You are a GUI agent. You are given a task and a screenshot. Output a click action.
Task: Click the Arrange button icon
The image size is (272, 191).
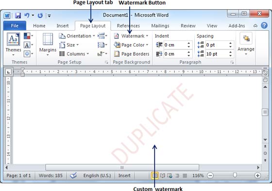coord(246,38)
